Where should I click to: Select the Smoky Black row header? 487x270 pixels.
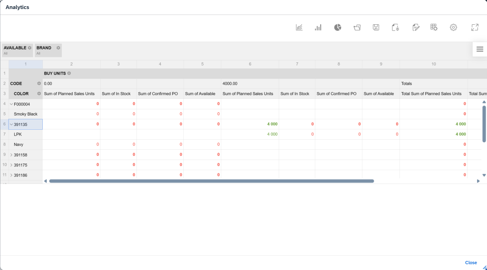coord(26,114)
